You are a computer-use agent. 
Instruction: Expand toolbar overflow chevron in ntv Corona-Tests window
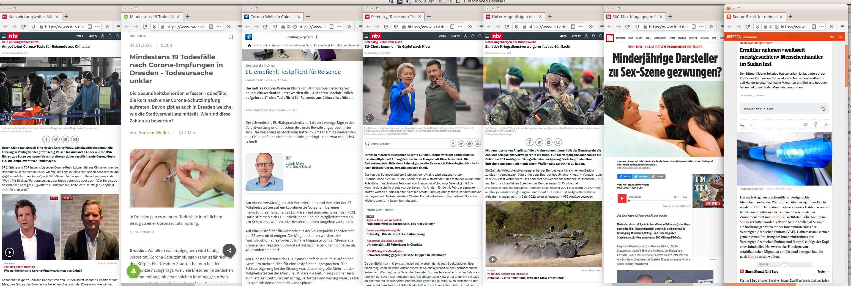pos(107,27)
